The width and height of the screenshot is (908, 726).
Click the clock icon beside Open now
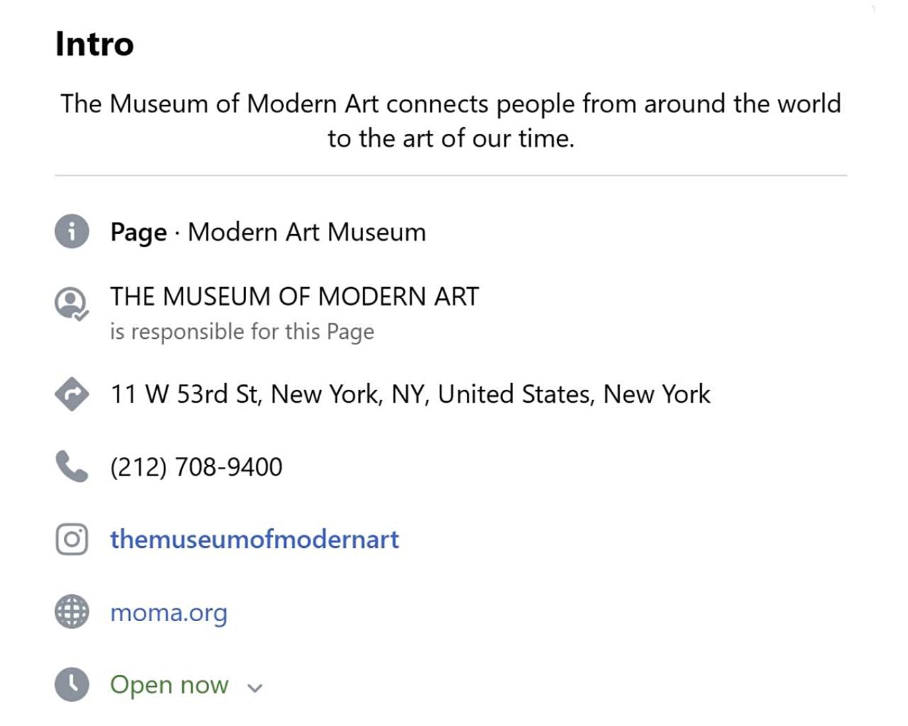71,685
